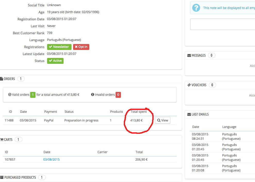This screenshot has width=255, height=182.
Task: Click the Valid orders check circle icon
Action: (x=10, y=94)
